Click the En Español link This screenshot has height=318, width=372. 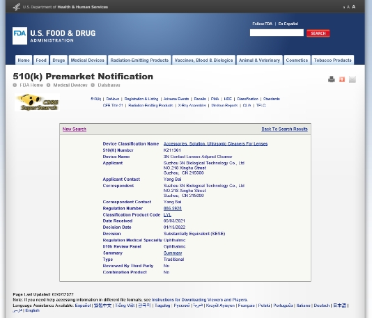point(288,24)
